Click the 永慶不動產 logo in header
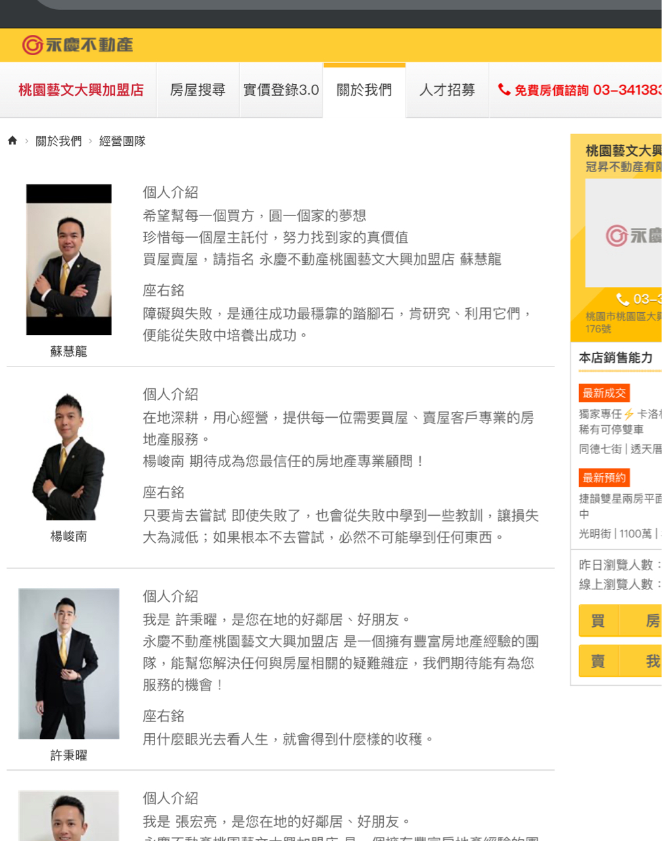The width and height of the screenshot is (662, 841). (78, 45)
